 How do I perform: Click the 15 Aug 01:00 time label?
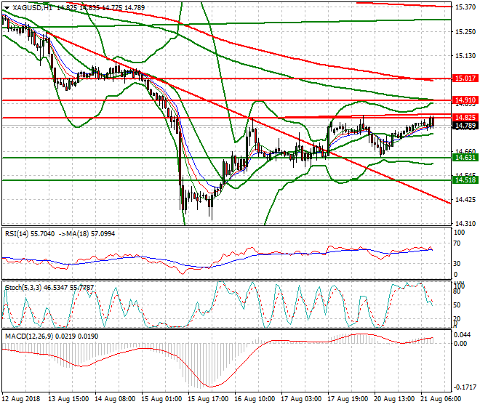[161, 399]
